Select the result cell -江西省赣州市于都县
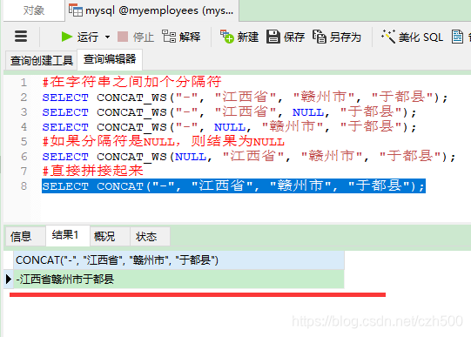Viewport: 471px width, 337px height. 178,280
